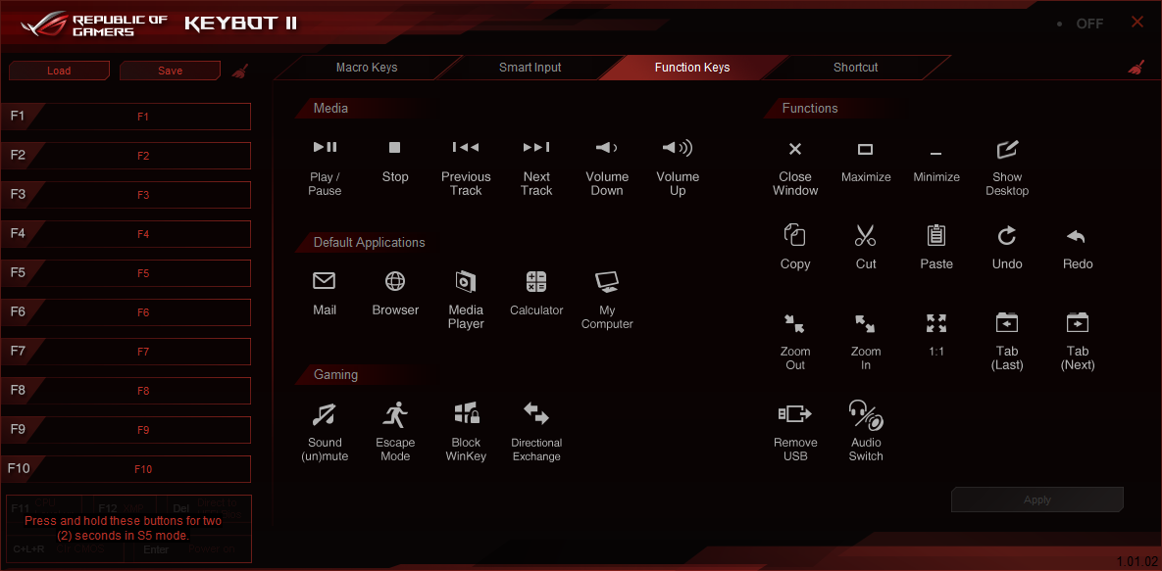Choose the Escape Mode icon
Screen dimensions: 1162x571
point(395,414)
